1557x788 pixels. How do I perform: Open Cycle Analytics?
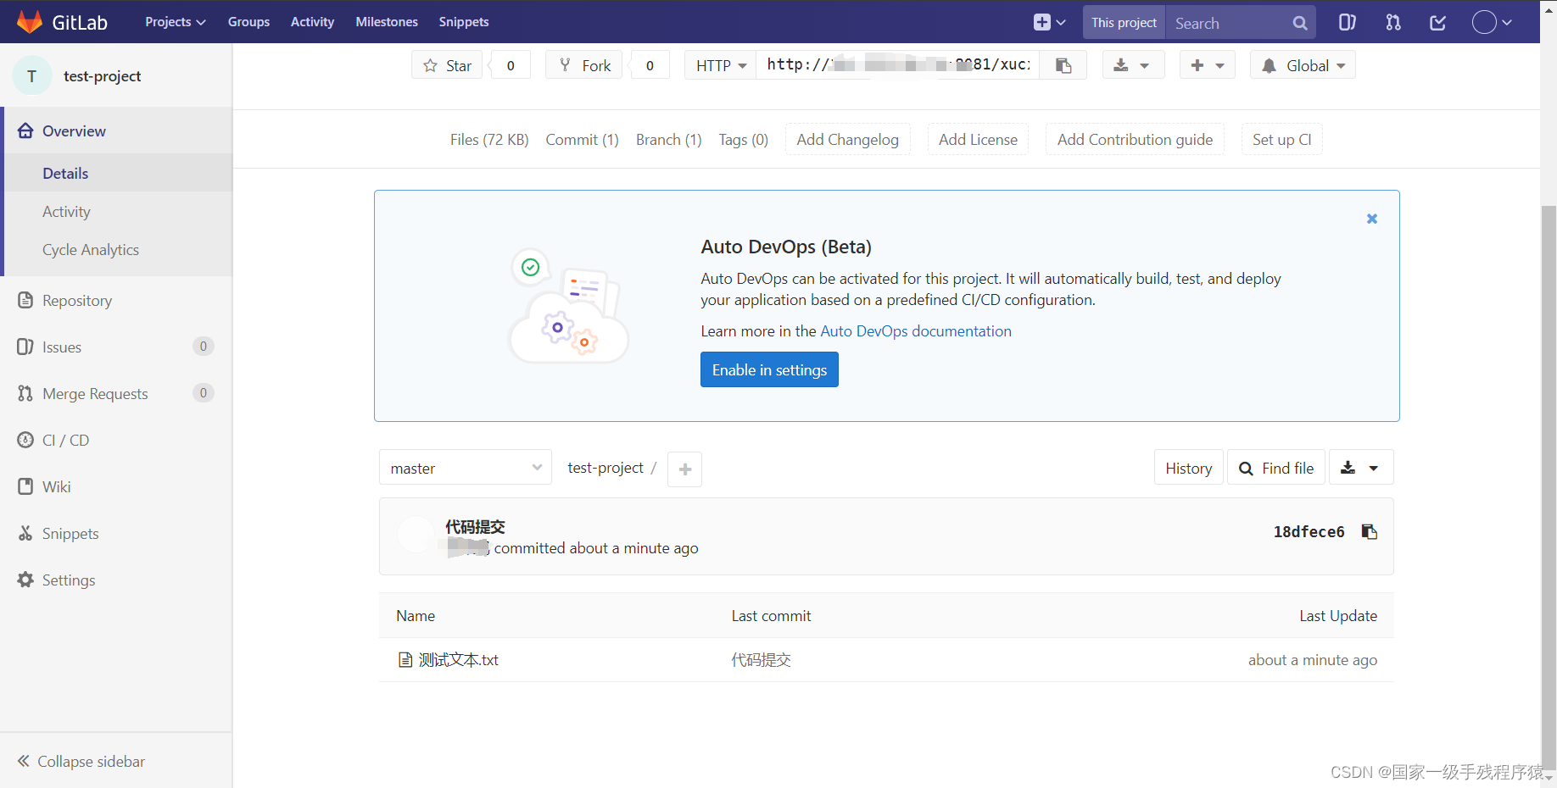118,249
